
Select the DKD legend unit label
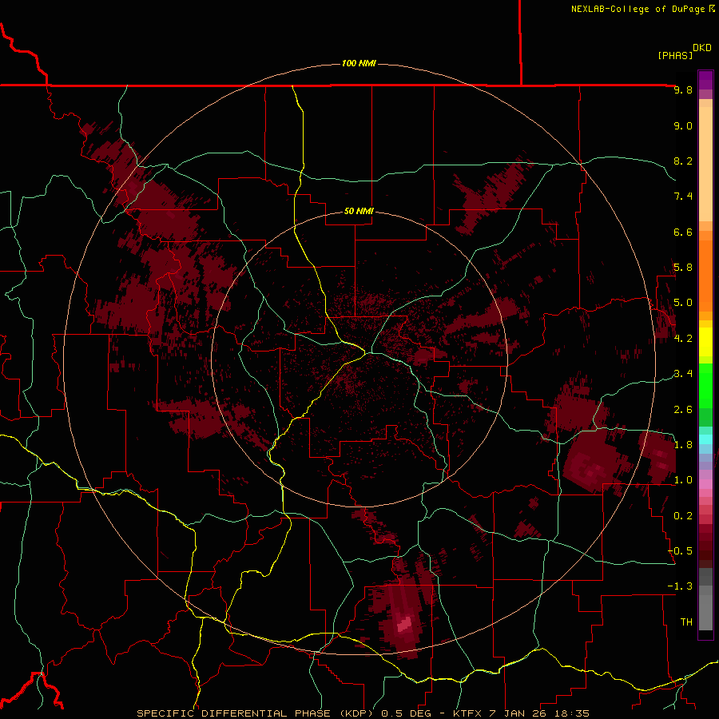(x=702, y=48)
